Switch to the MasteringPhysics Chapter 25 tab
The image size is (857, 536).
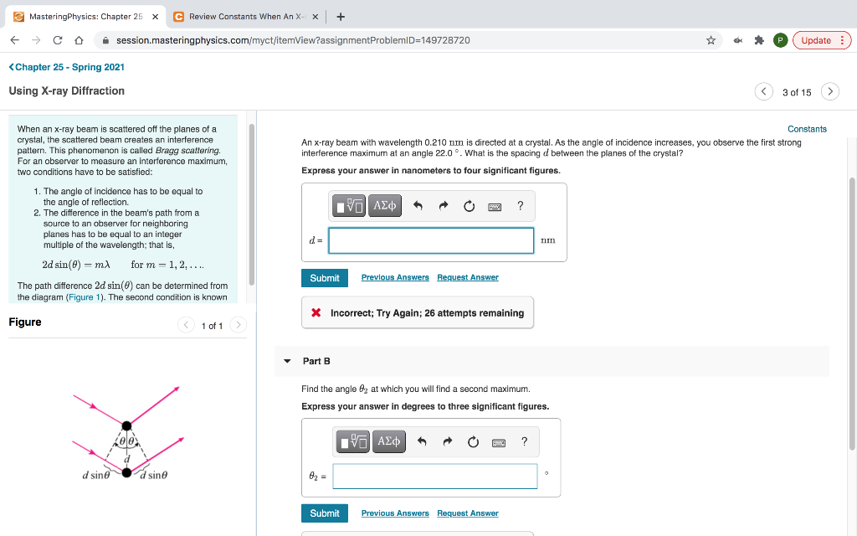click(x=84, y=16)
